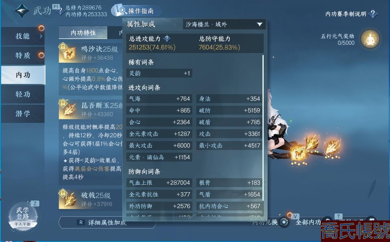Open the 五行元气奖励 meditation icon

point(370,39)
